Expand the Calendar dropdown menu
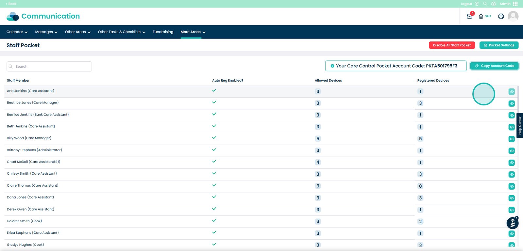Screen dimensions: 523x251 17,32
